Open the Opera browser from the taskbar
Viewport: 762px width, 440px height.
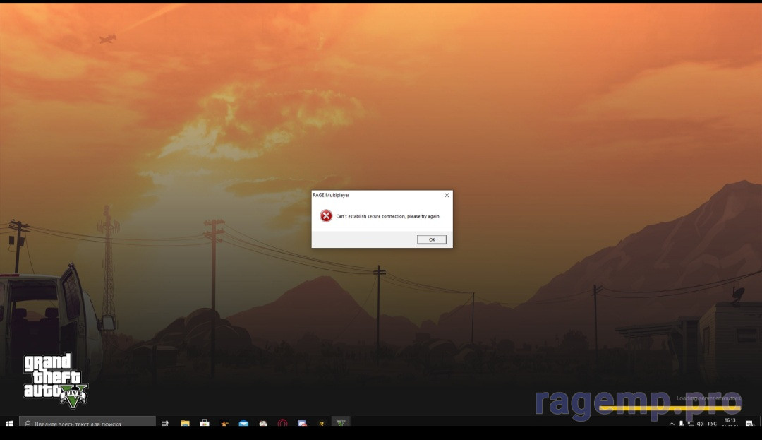[x=282, y=424]
